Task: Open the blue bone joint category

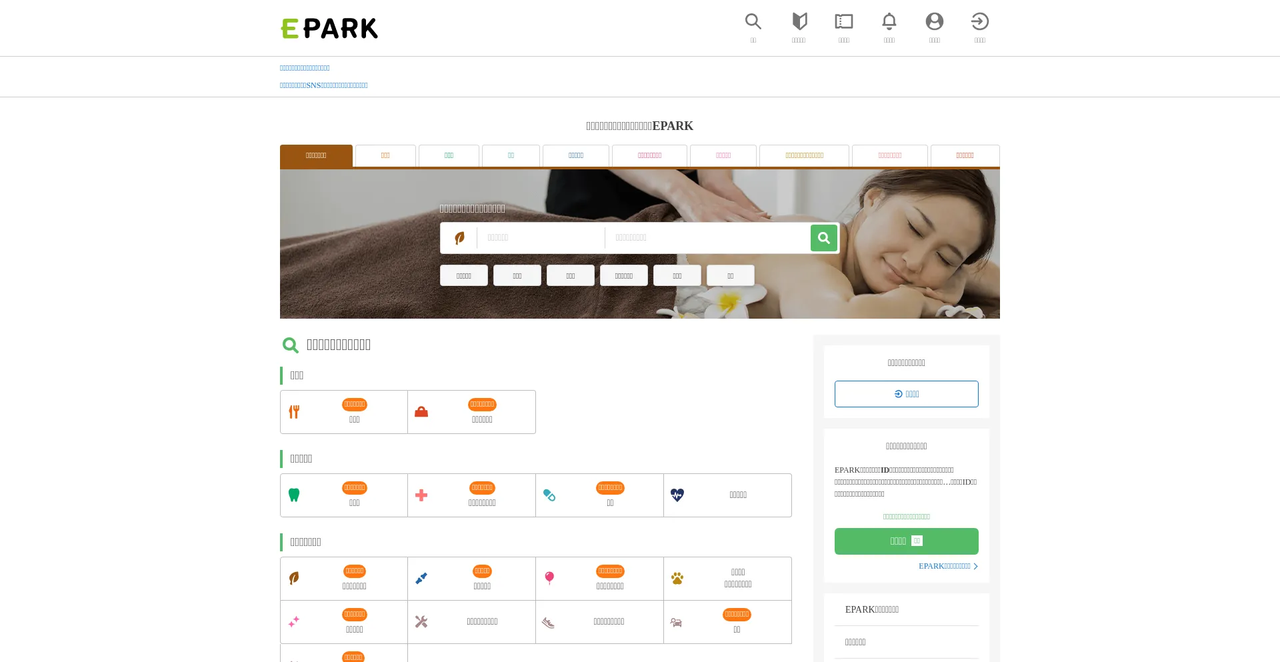Action: [x=471, y=579]
